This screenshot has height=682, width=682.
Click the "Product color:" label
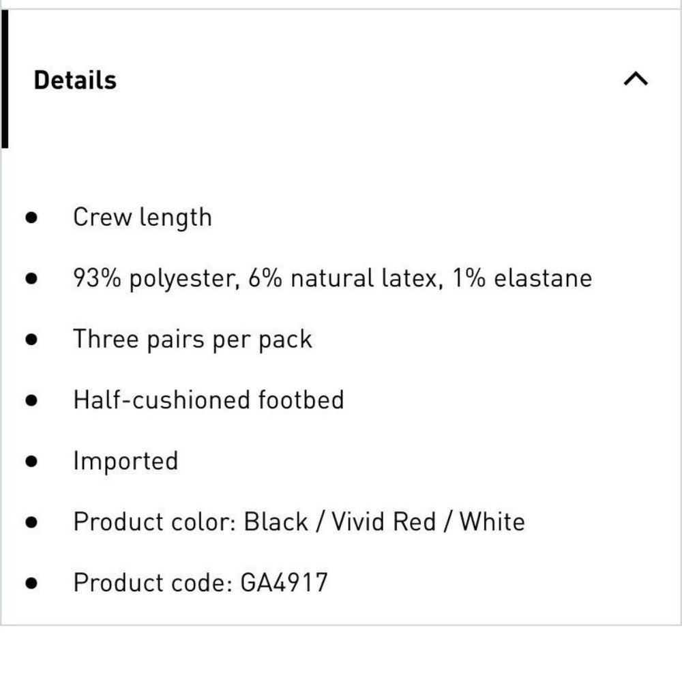click(x=155, y=522)
